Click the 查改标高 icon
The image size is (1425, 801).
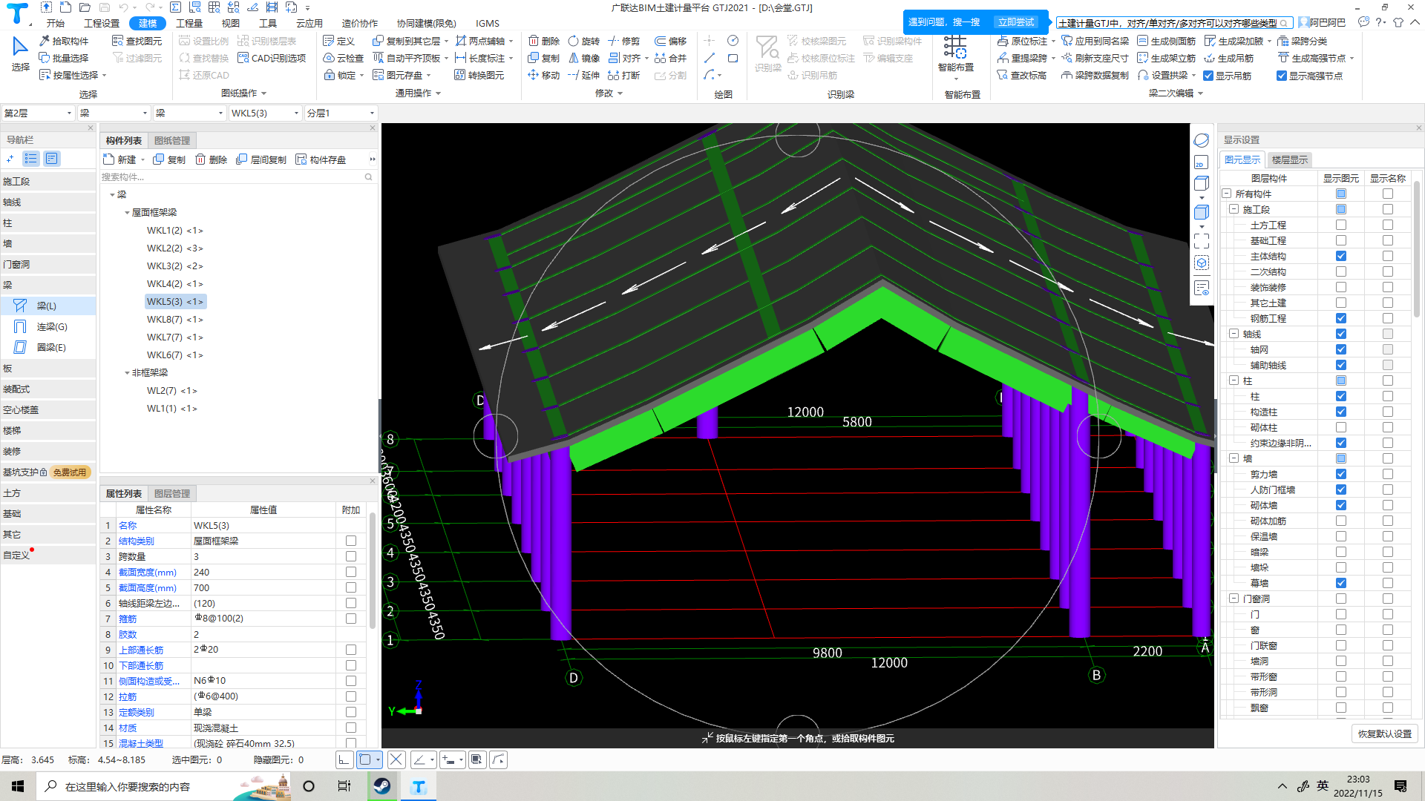tap(1003, 75)
